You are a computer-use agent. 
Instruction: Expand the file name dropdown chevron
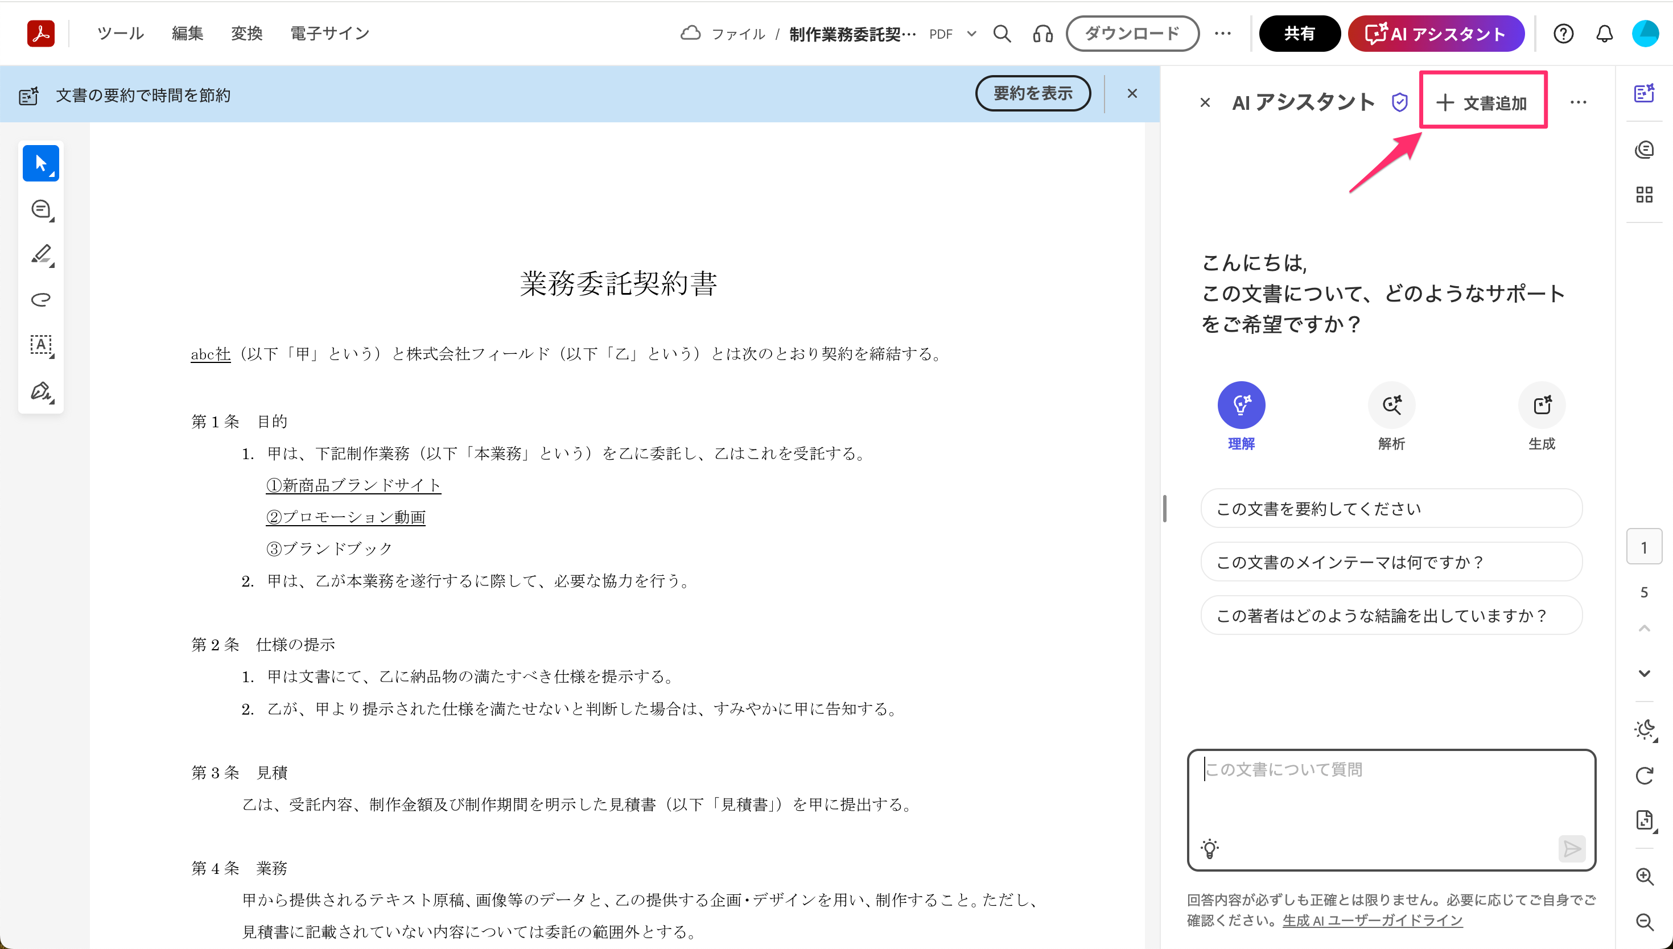tap(971, 34)
